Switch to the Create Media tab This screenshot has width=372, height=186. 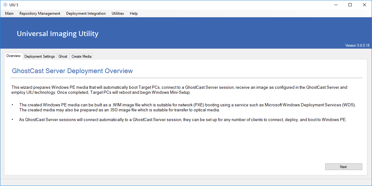click(x=81, y=56)
